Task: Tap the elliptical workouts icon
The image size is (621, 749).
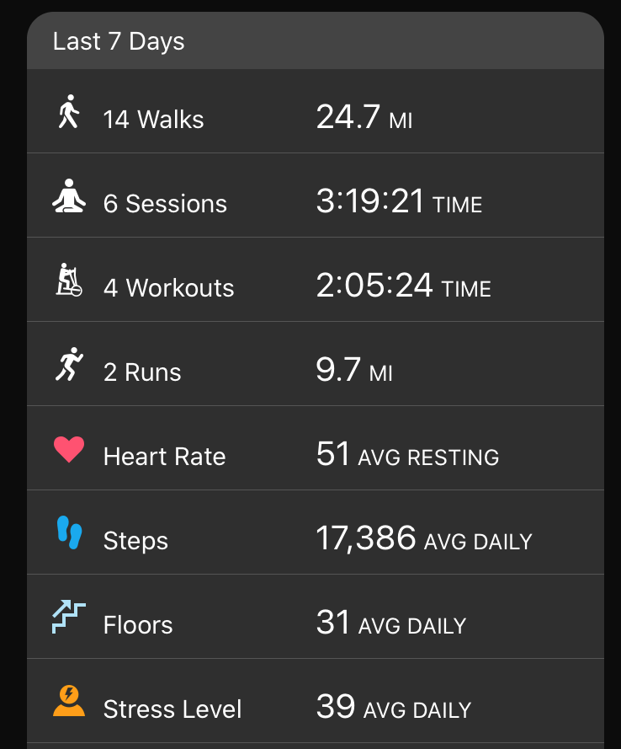Action: pos(69,280)
